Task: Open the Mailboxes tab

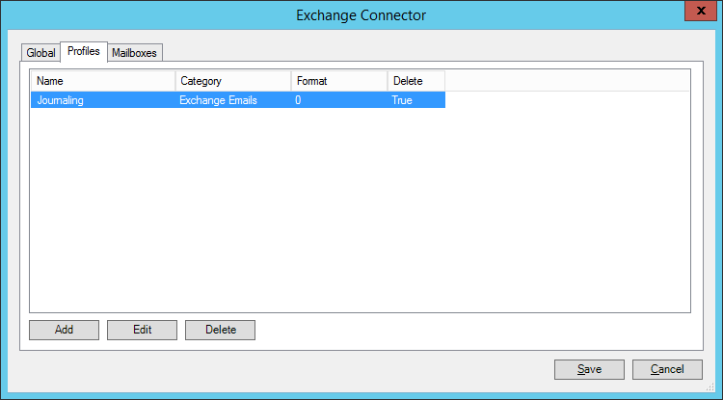Action: (x=134, y=53)
